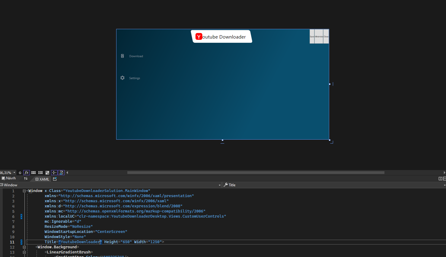
Task: Toggle snapping to snaplines
Action: 54,173
